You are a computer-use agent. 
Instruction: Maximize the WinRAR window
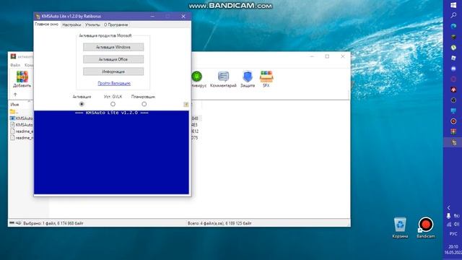(x=327, y=56)
